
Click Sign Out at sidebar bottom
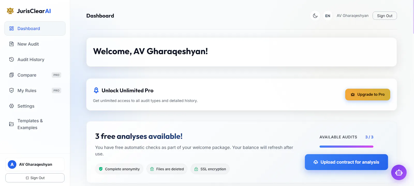tap(35, 178)
